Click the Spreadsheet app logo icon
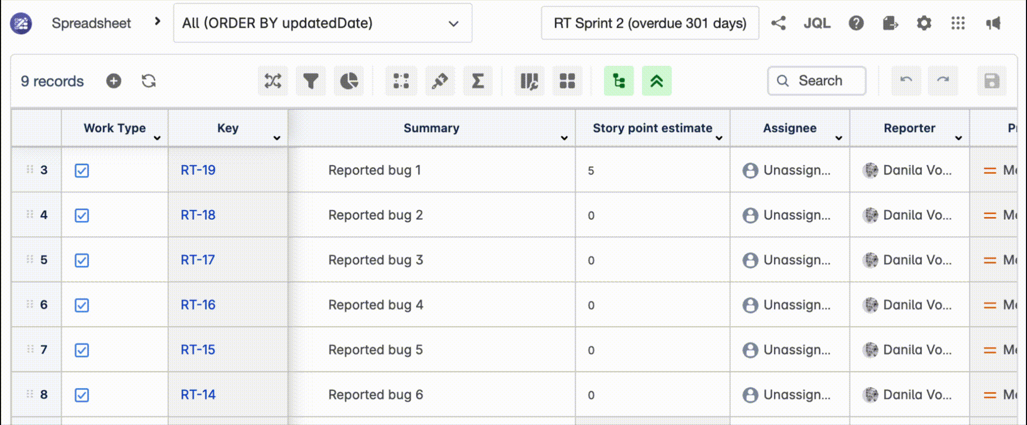The image size is (1027, 425). pyautogui.click(x=21, y=23)
